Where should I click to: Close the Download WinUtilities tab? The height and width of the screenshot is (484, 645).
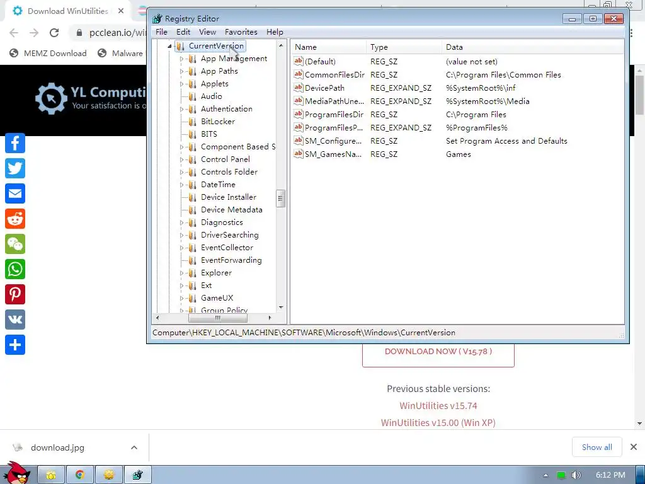[121, 11]
